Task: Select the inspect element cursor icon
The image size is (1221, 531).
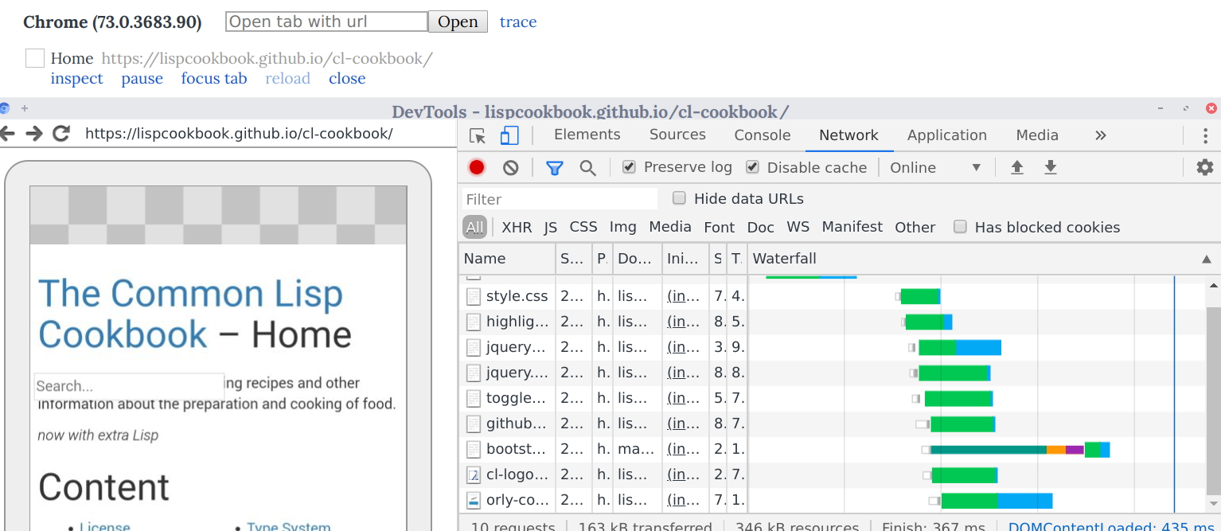Action: 478,135
